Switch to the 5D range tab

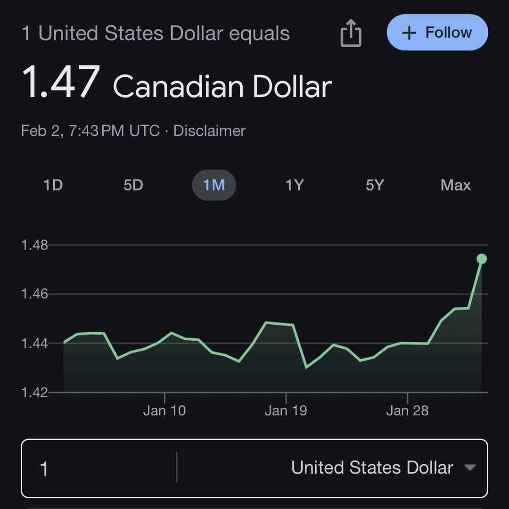(133, 185)
